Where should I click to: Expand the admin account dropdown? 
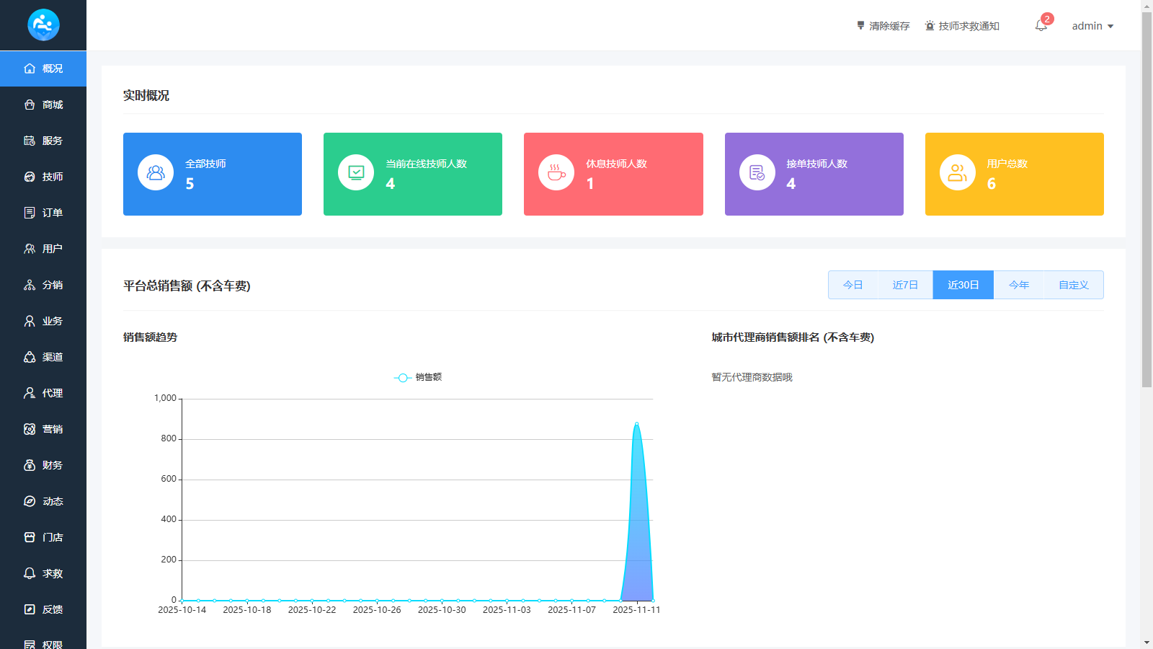[1092, 26]
